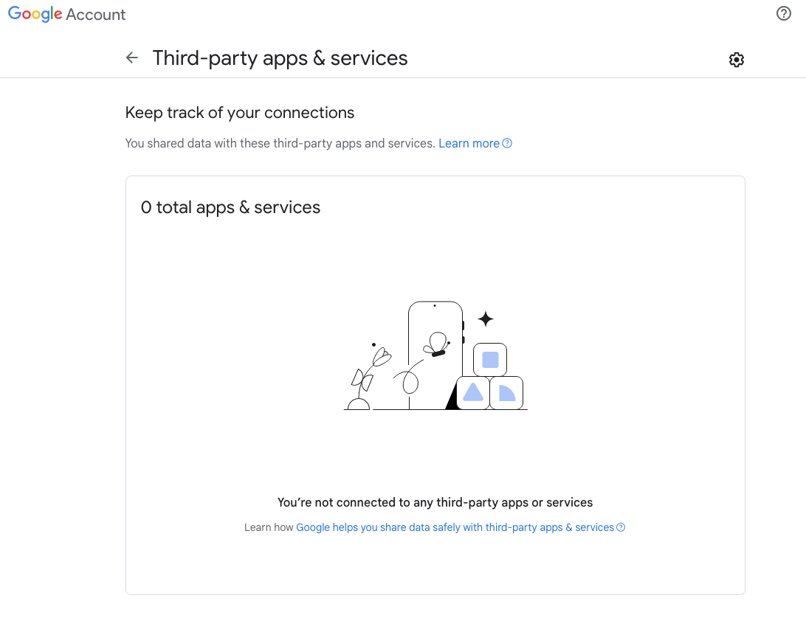This screenshot has width=806, height=643.
Task: Click the Google Account logo
Action: (x=67, y=14)
